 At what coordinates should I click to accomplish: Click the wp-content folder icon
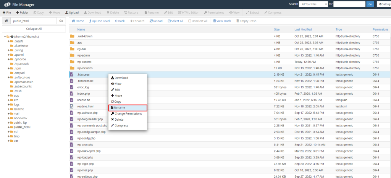coord(72,61)
